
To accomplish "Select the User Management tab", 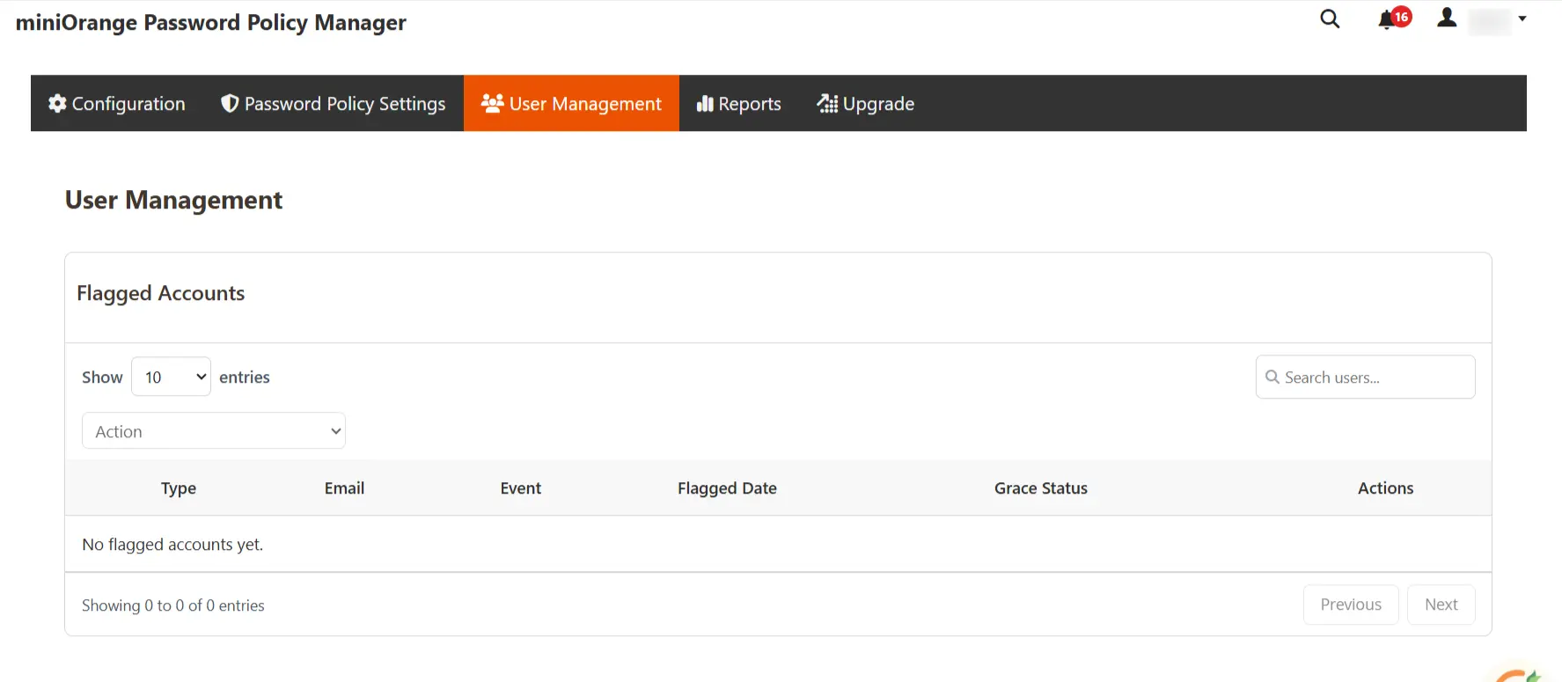I will point(571,104).
